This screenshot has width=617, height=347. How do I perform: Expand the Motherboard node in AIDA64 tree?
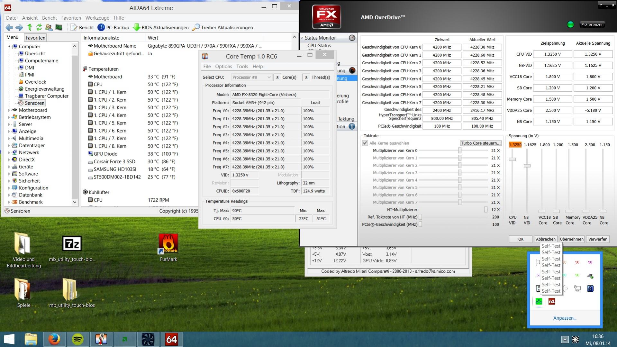click(9, 110)
